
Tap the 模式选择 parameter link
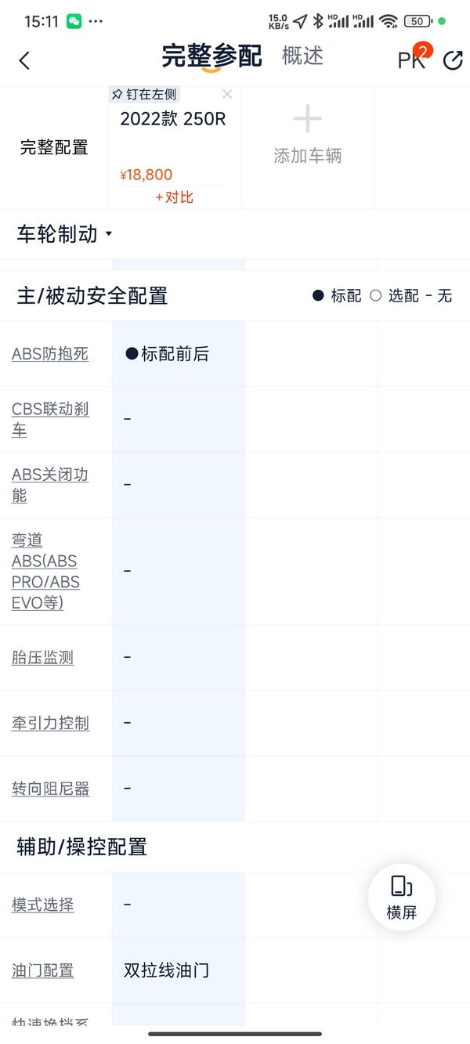click(x=42, y=905)
